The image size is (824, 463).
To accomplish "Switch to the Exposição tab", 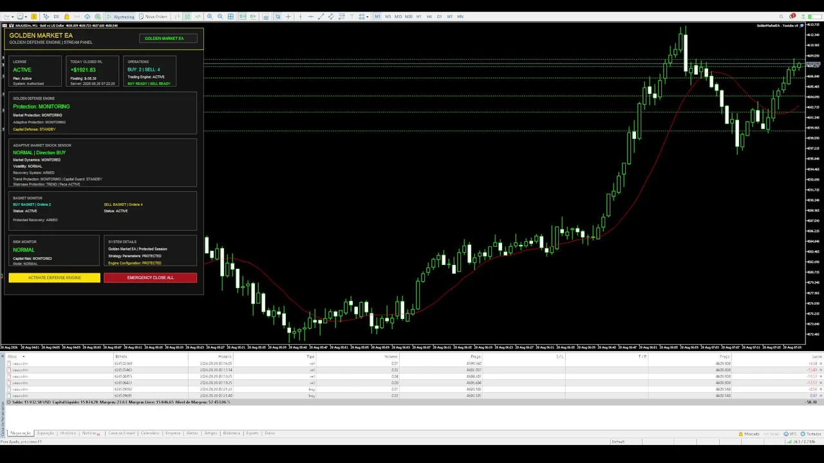I will tap(46, 433).
